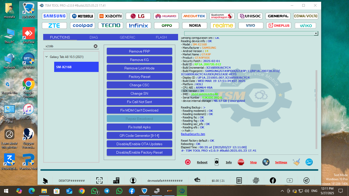The image size is (349, 196).
Task: Select the Wiko brand logo
Action: [306, 26]
